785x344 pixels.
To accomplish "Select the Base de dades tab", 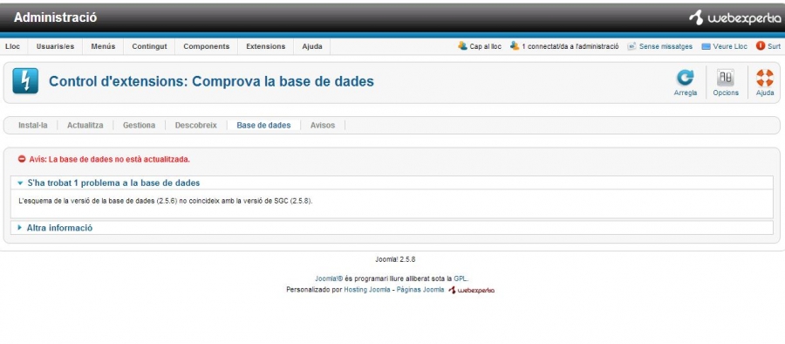I will [263, 126].
